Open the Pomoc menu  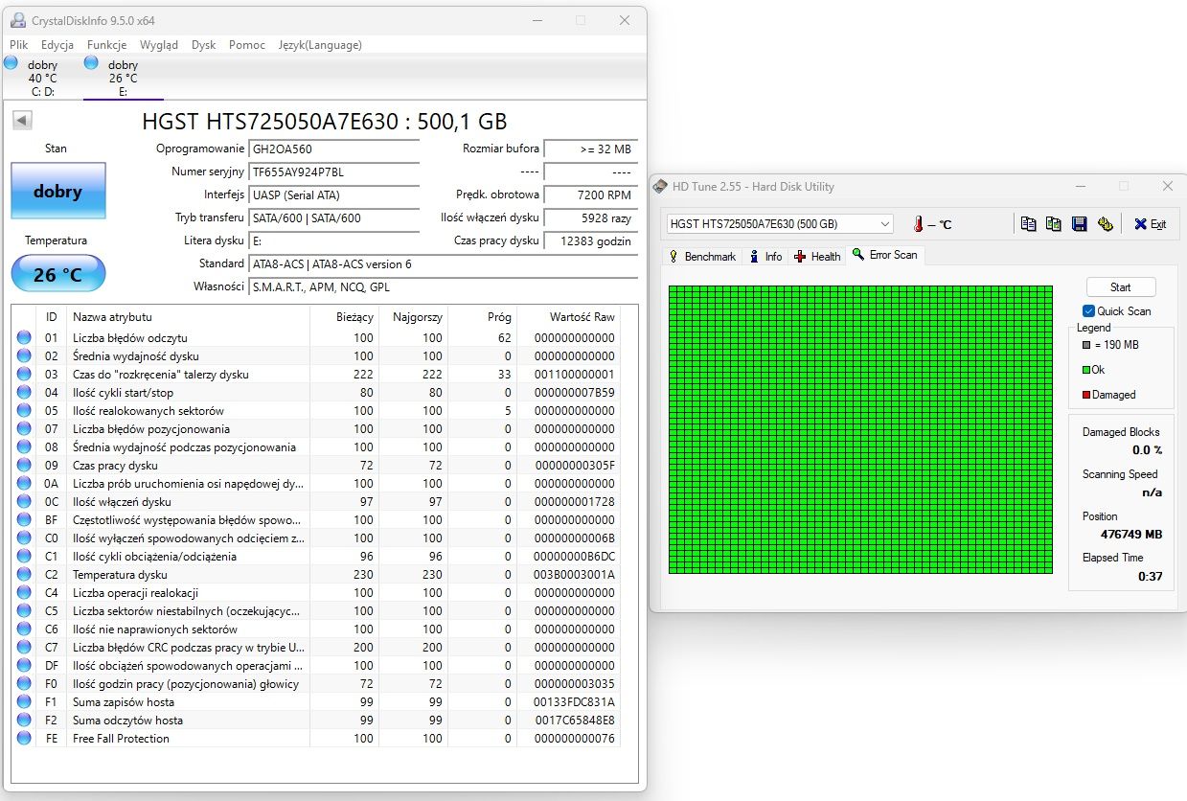(x=247, y=45)
